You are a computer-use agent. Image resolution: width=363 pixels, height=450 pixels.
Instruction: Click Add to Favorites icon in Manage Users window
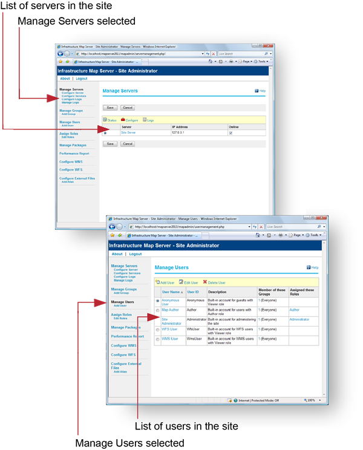[120, 235]
